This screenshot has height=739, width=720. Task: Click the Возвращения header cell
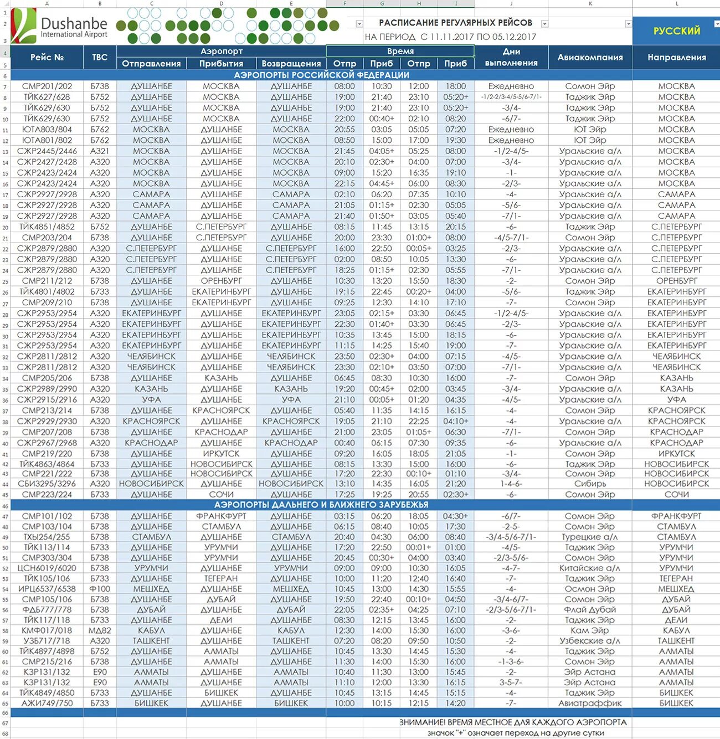291,64
